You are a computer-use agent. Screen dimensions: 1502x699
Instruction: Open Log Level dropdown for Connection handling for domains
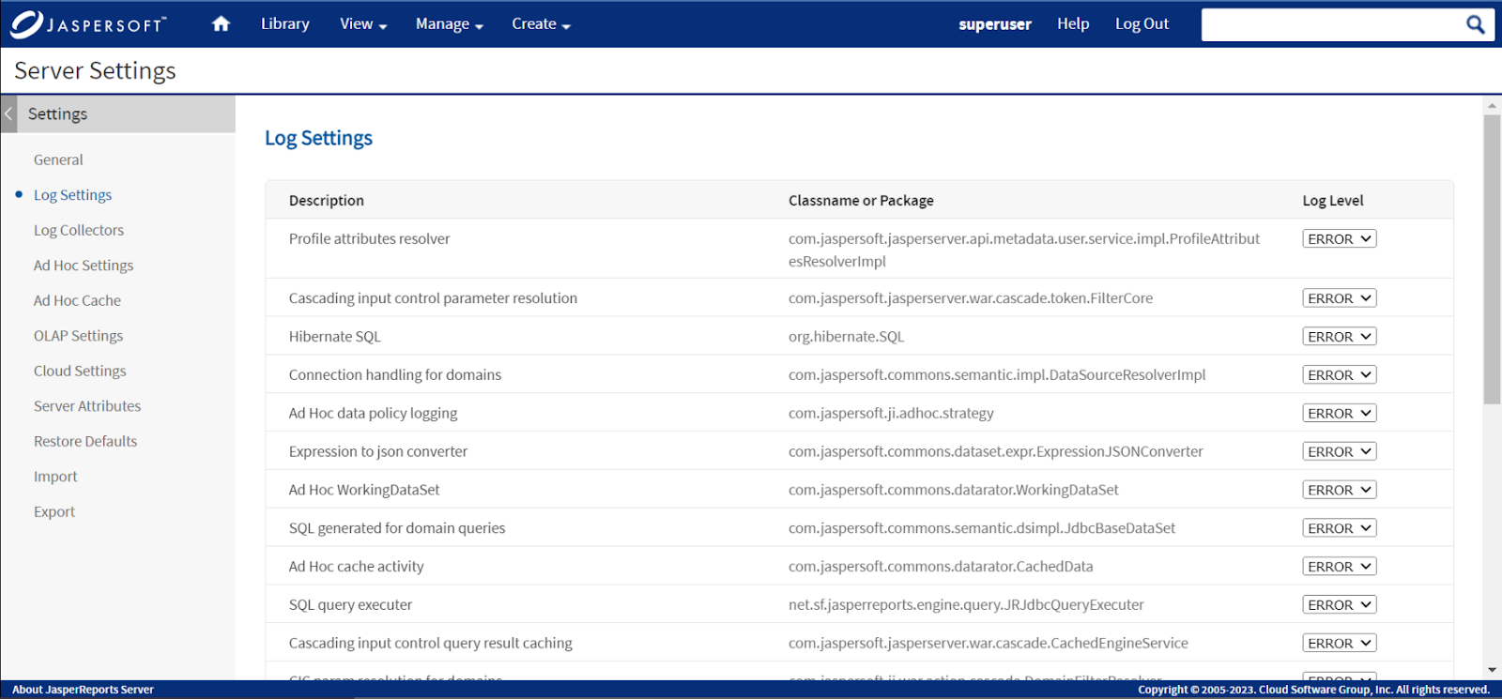[1339, 375]
